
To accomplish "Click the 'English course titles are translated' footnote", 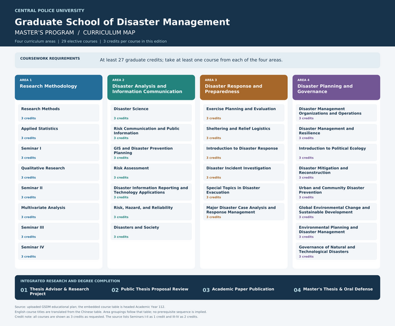I will (111, 312).
